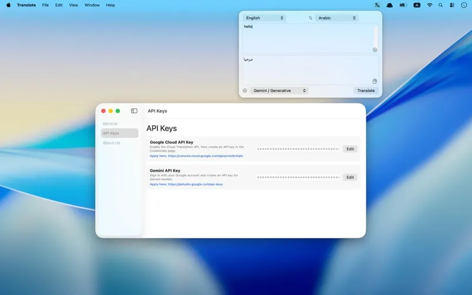Close the API Keys window
The height and width of the screenshot is (295, 472).
coord(104,111)
